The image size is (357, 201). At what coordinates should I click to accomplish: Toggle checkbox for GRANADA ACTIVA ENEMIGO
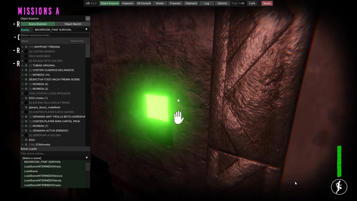[26, 131]
